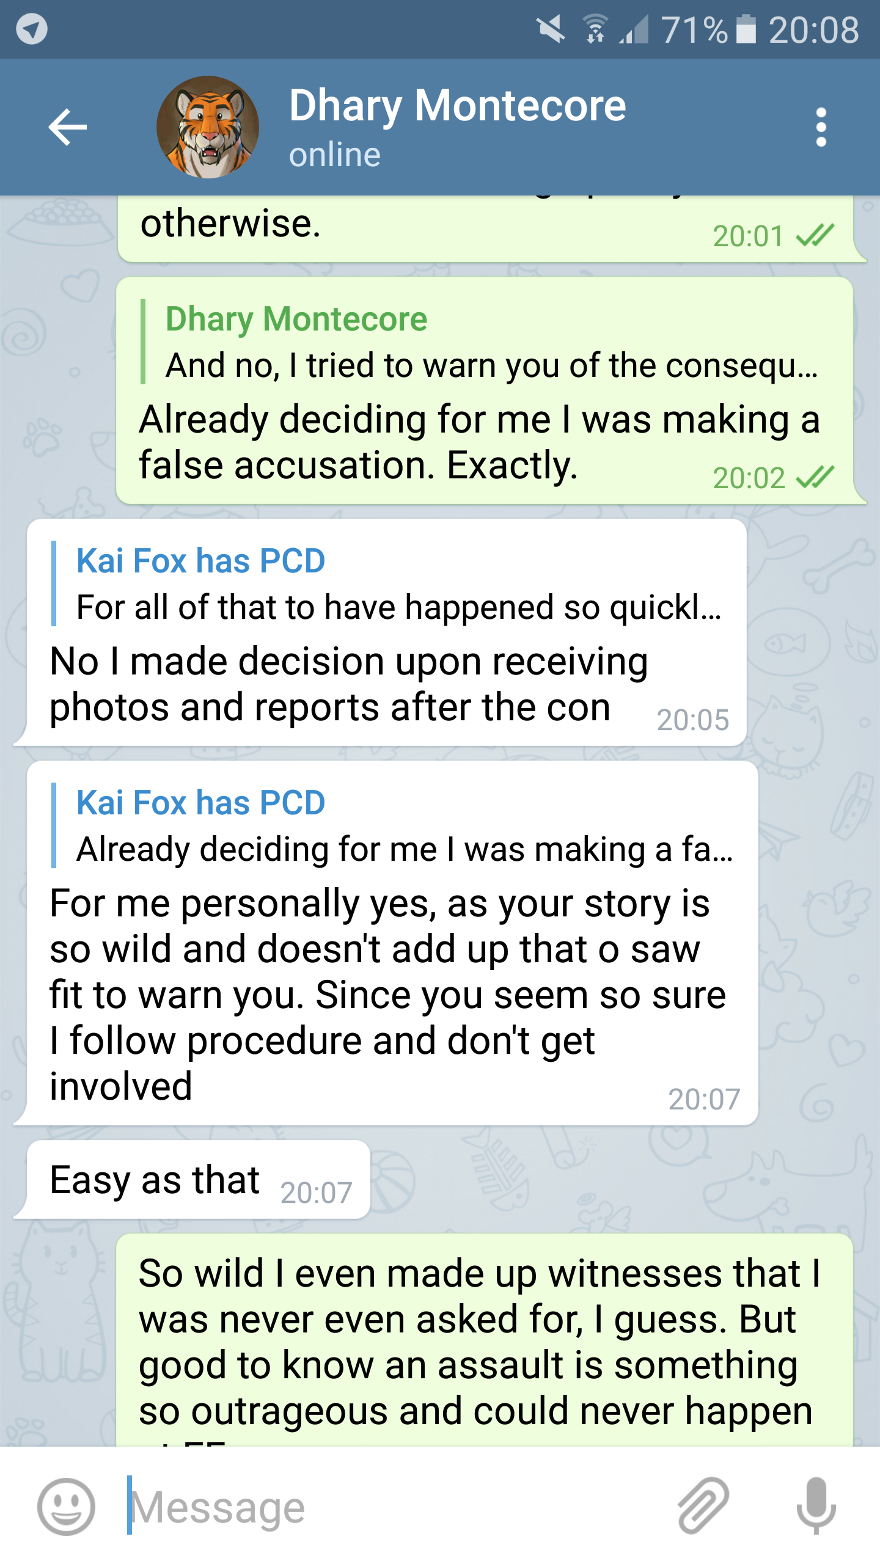Tap the Telegram notification icon in status bar
Image resolution: width=880 pixels, height=1564 pixels.
coord(32,29)
